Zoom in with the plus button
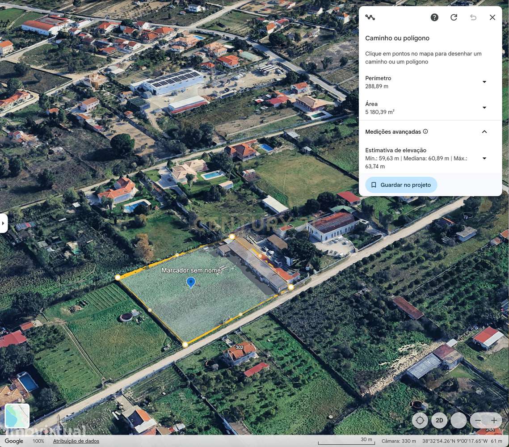Viewport: 509px width, 447px height. click(494, 420)
